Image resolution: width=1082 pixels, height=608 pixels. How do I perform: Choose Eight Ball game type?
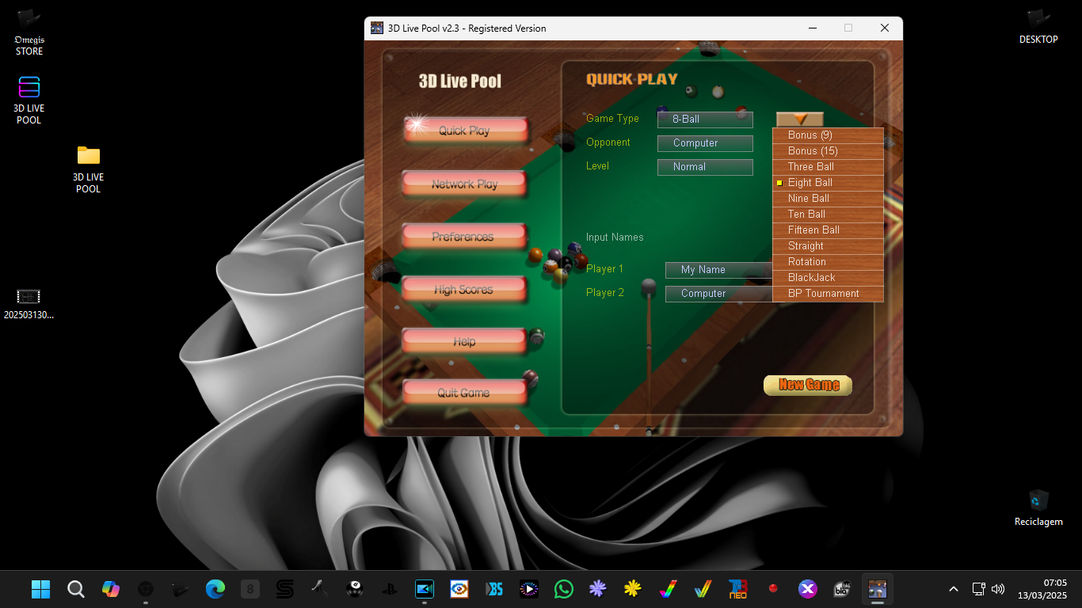point(828,183)
